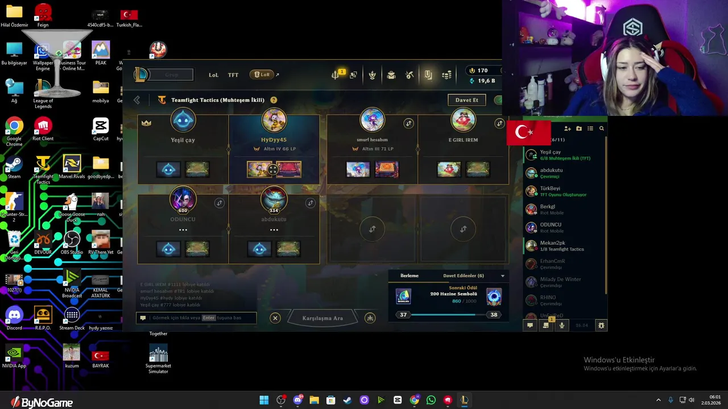Click the disabled Grup button

tap(172, 75)
